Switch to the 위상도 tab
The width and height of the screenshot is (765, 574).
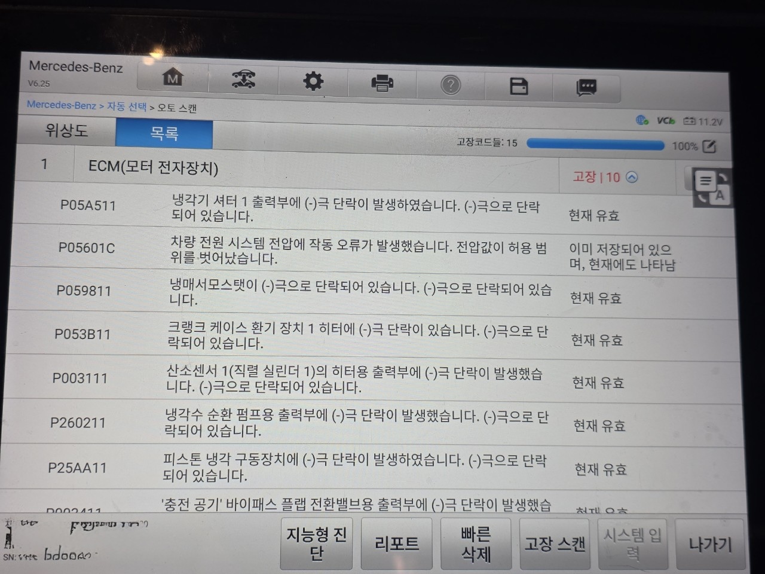[66, 130]
